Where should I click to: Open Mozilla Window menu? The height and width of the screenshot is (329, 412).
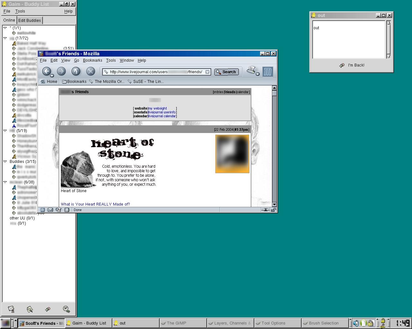pyautogui.click(x=127, y=60)
